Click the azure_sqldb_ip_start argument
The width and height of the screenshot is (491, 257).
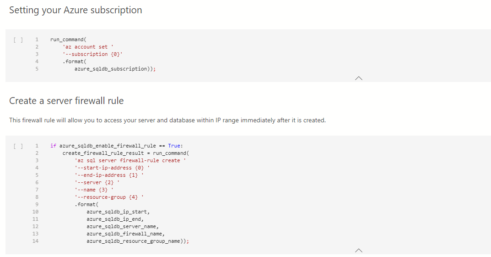(x=118, y=212)
